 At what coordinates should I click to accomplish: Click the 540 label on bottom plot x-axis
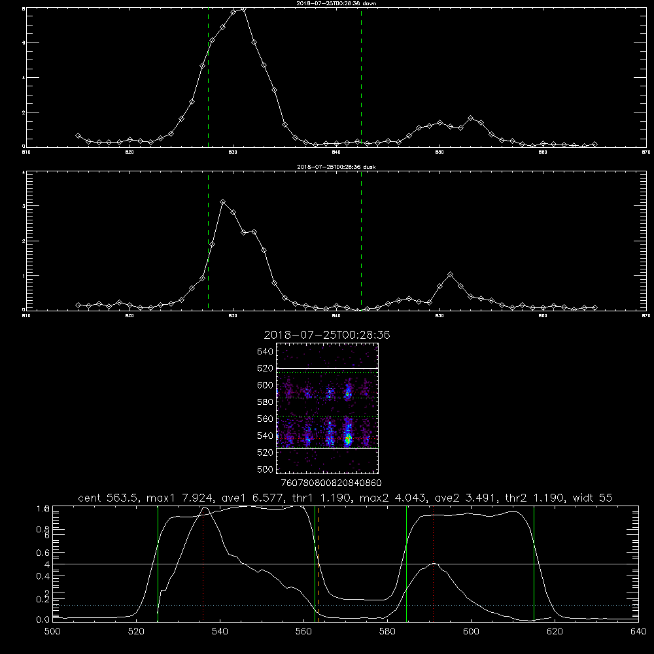(x=220, y=632)
